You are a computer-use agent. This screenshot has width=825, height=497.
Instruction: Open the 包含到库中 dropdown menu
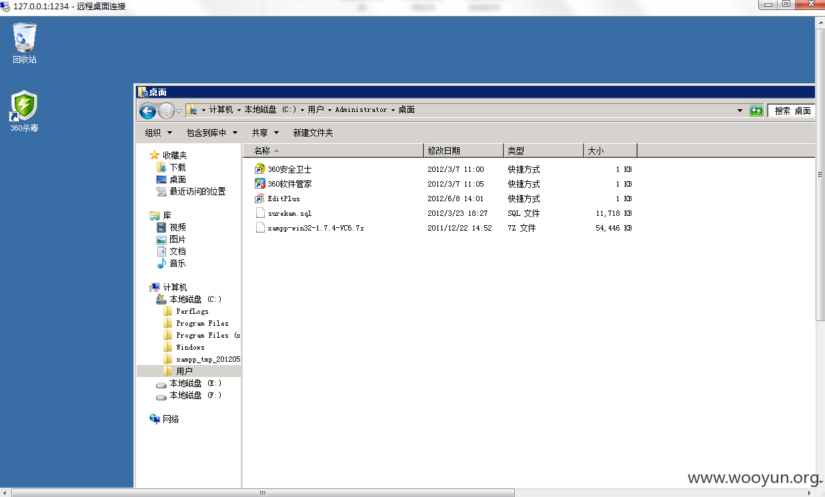tap(212, 133)
